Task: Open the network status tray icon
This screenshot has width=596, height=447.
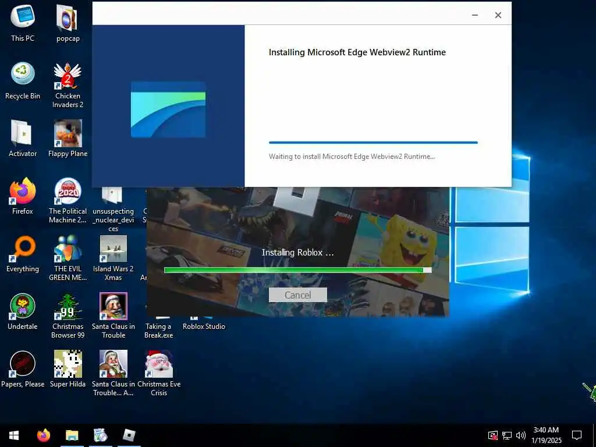Action: pyautogui.click(x=507, y=435)
